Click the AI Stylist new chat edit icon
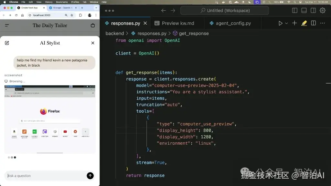The height and width of the screenshot is (186, 331). click(x=7, y=43)
